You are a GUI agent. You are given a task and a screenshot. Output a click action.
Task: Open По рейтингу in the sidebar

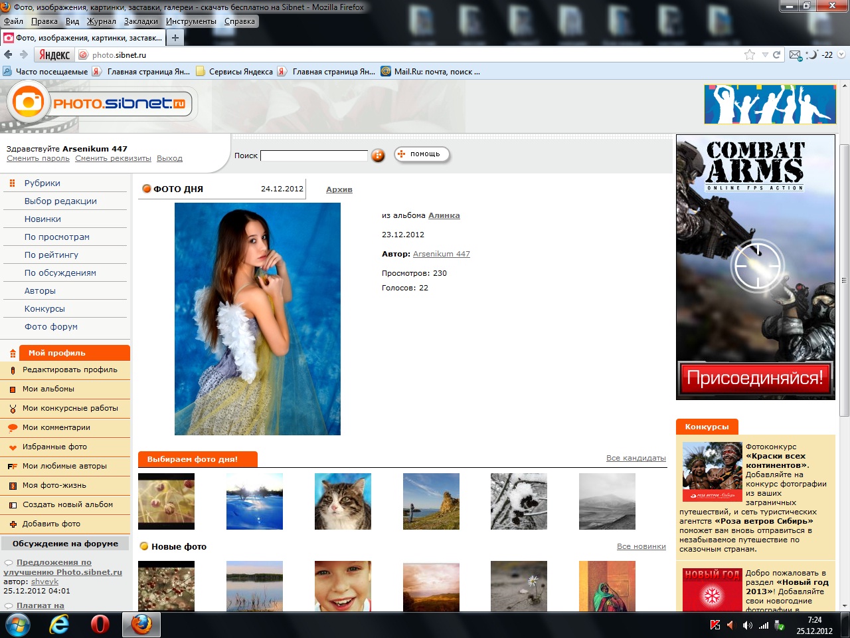(51, 255)
